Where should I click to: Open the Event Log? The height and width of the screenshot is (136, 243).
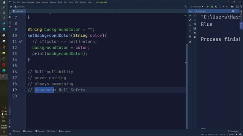click(233, 131)
